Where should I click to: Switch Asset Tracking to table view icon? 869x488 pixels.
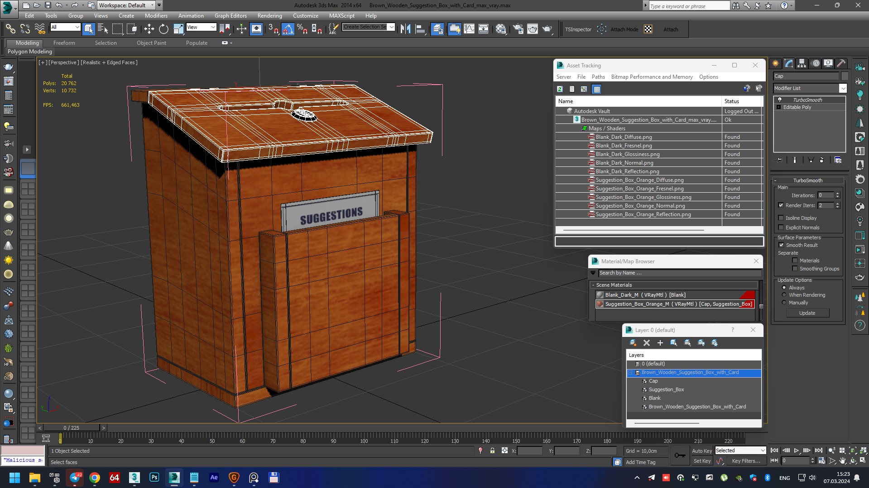(x=597, y=89)
